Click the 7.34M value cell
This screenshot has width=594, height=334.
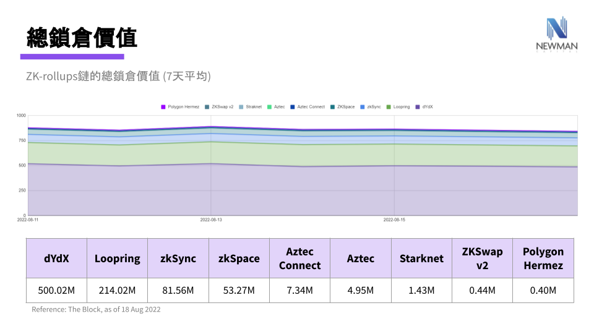point(299,291)
